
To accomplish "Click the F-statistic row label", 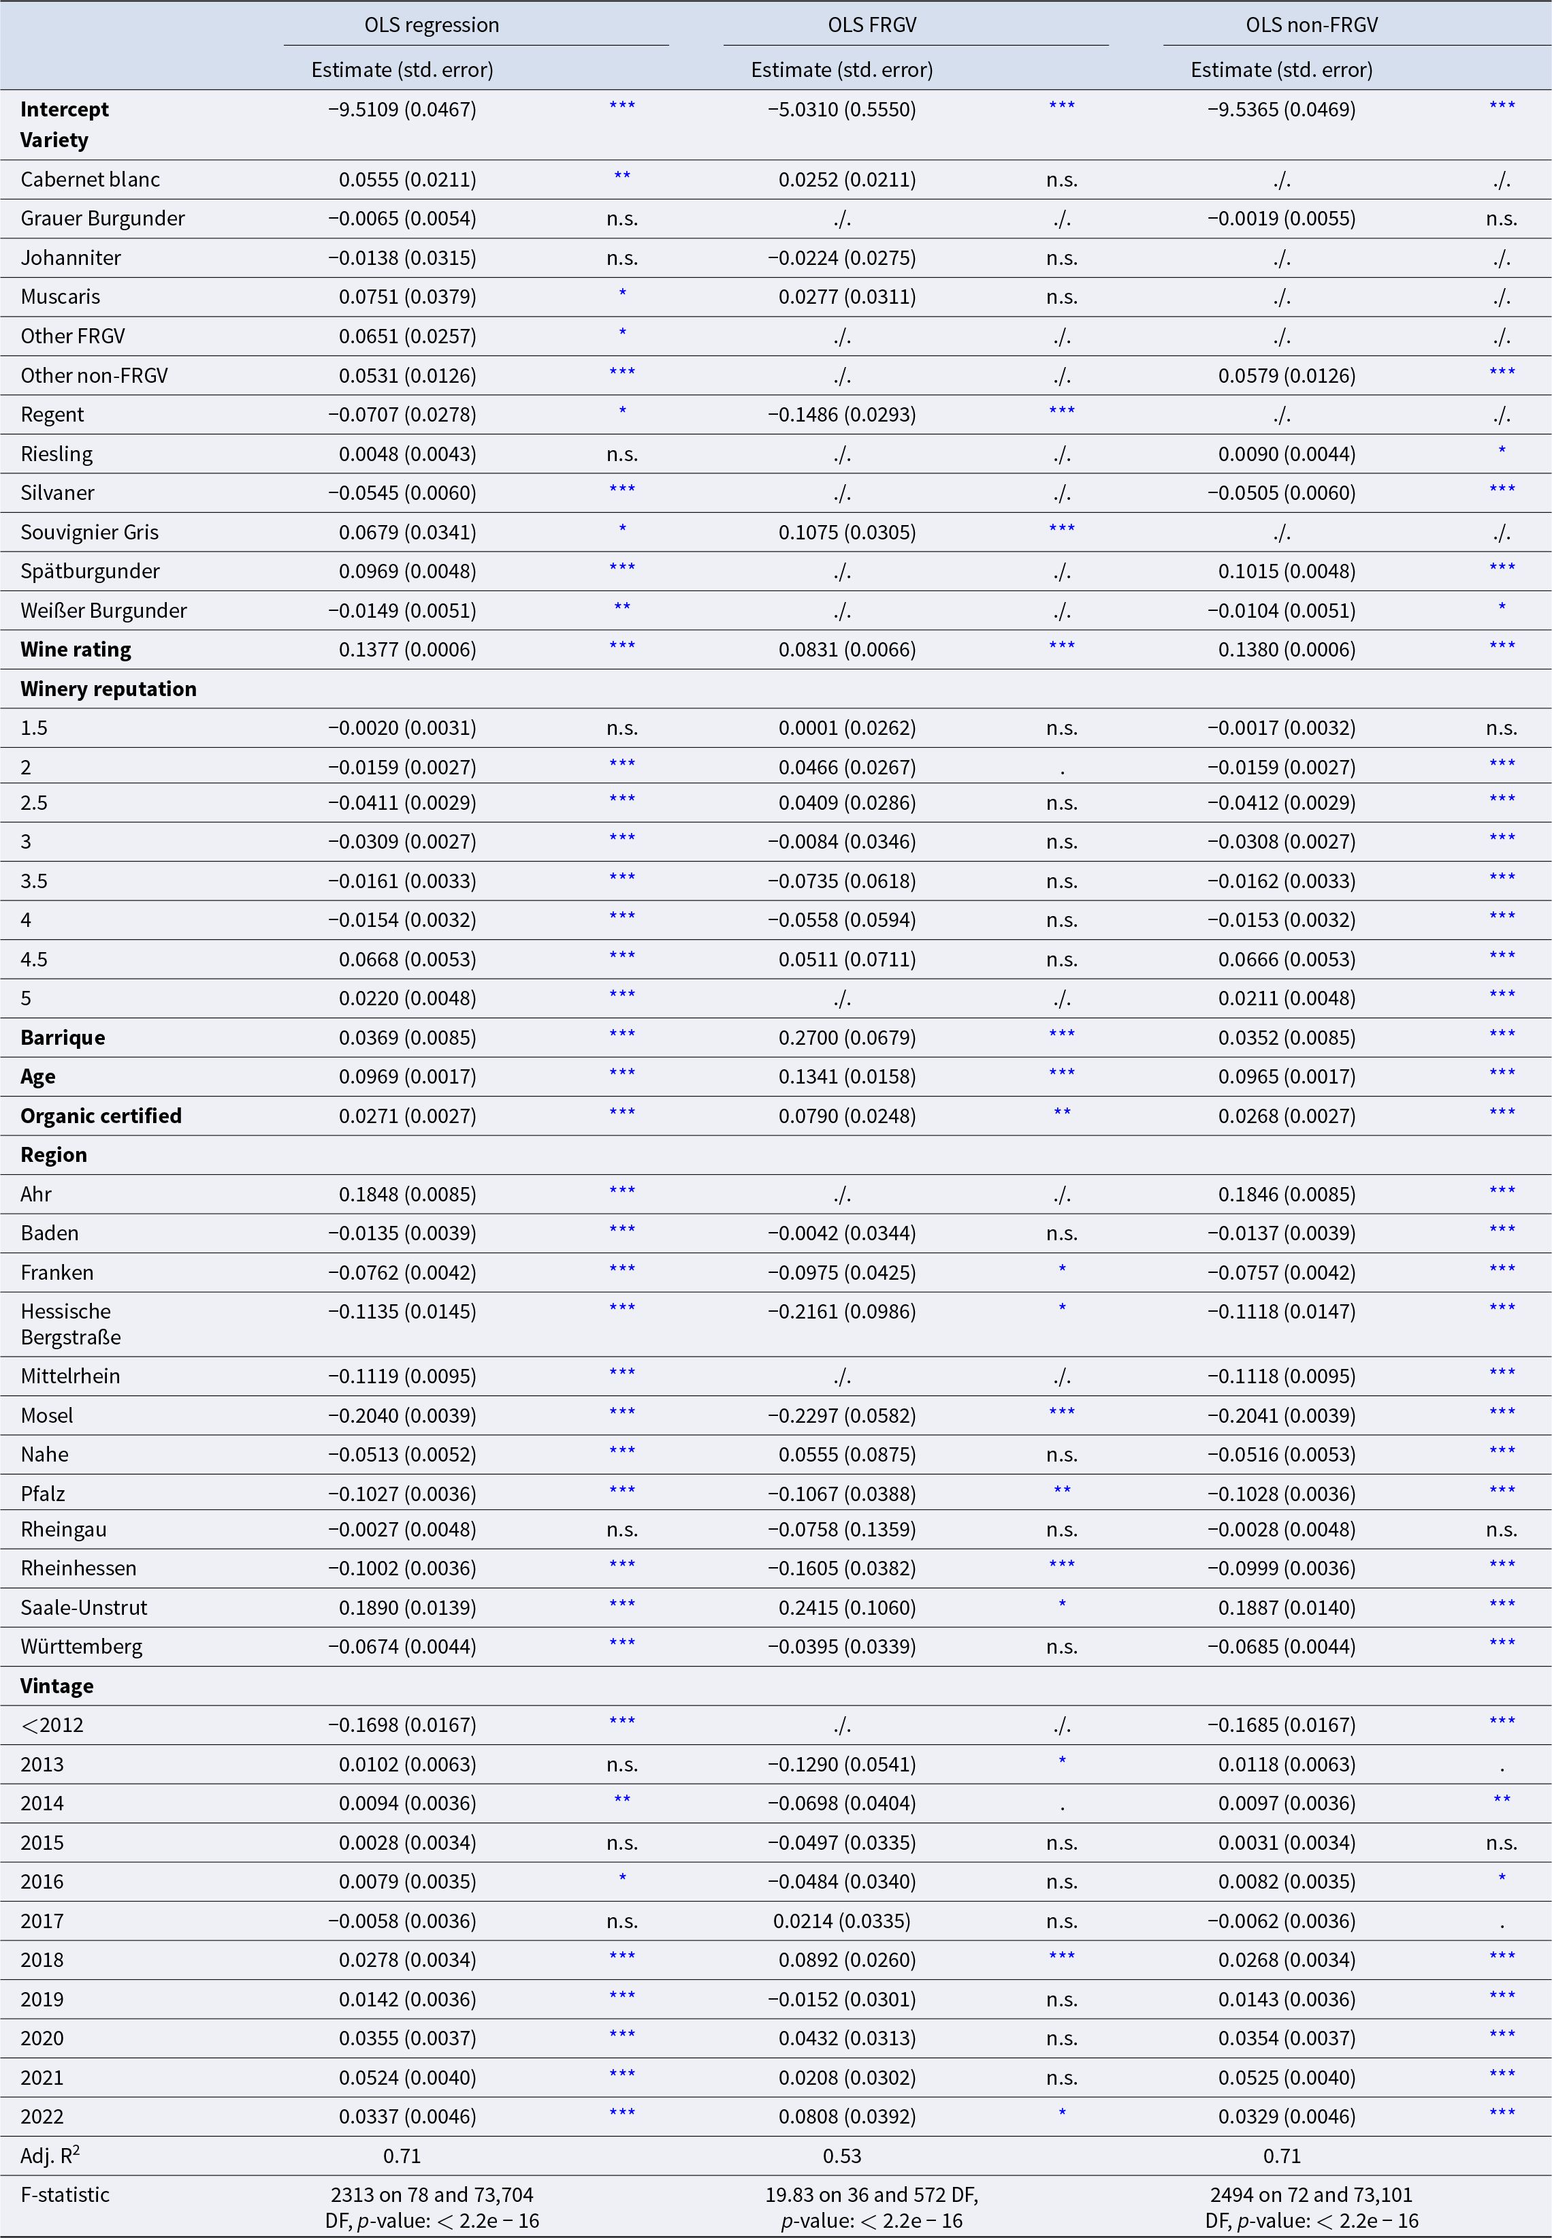I will click(64, 2195).
